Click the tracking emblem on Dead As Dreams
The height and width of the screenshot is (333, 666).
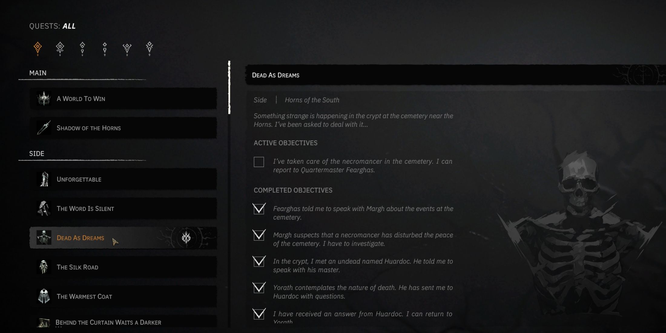tap(186, 238)
